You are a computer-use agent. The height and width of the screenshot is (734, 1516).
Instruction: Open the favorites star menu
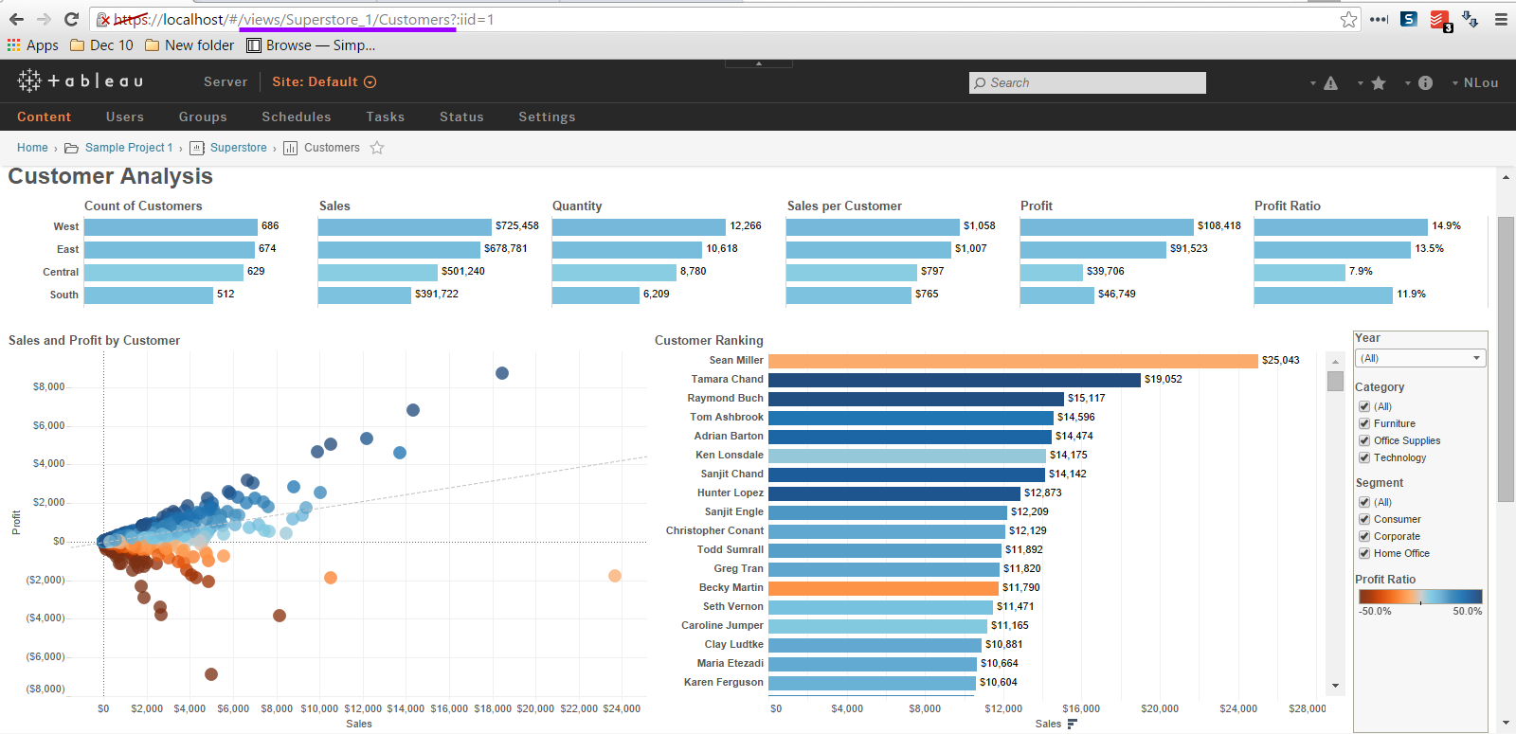[x=1372, y=83]
